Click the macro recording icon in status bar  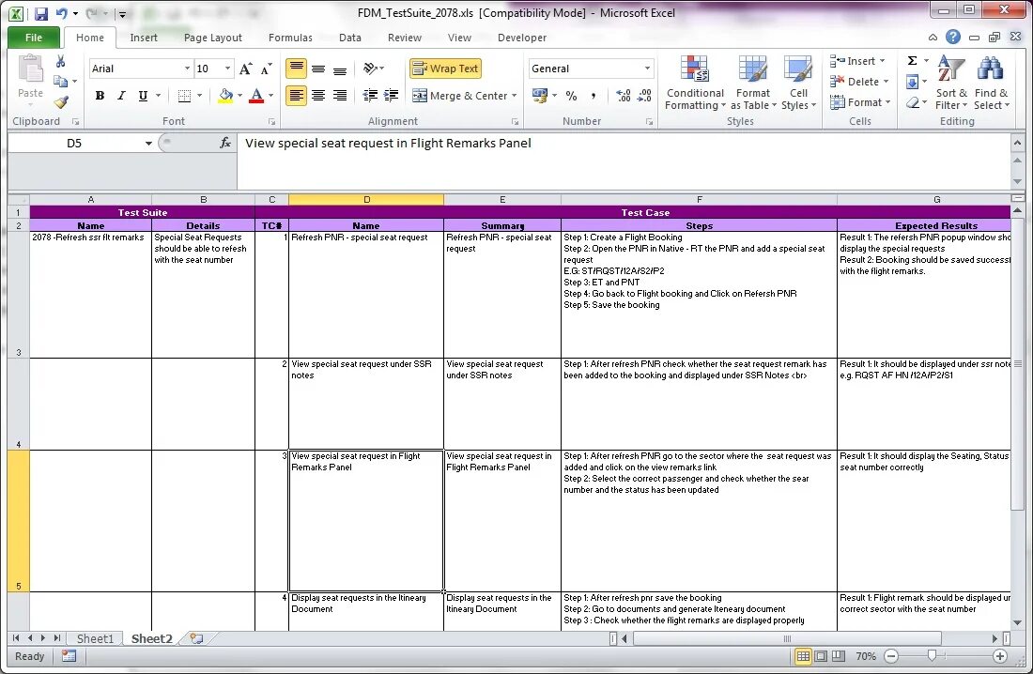pyautogui.click(x=69, y=655)
